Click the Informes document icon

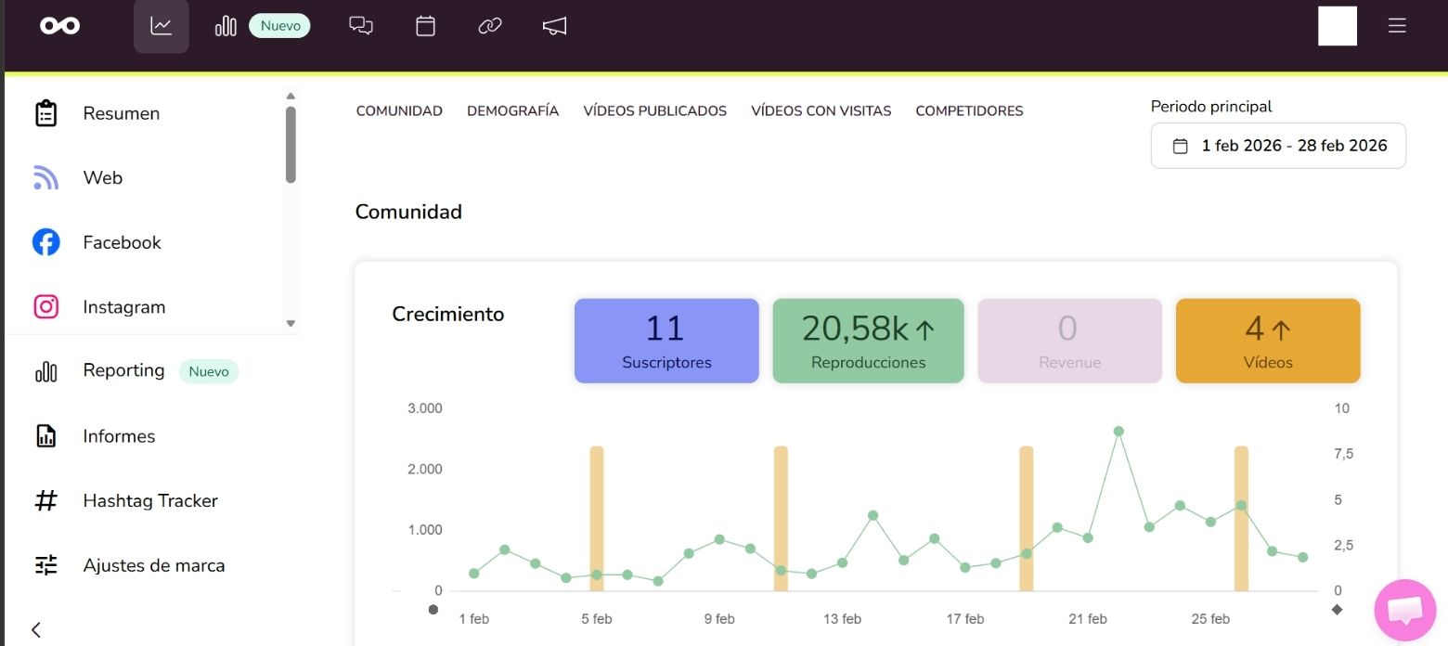click(x=45, y=436)
